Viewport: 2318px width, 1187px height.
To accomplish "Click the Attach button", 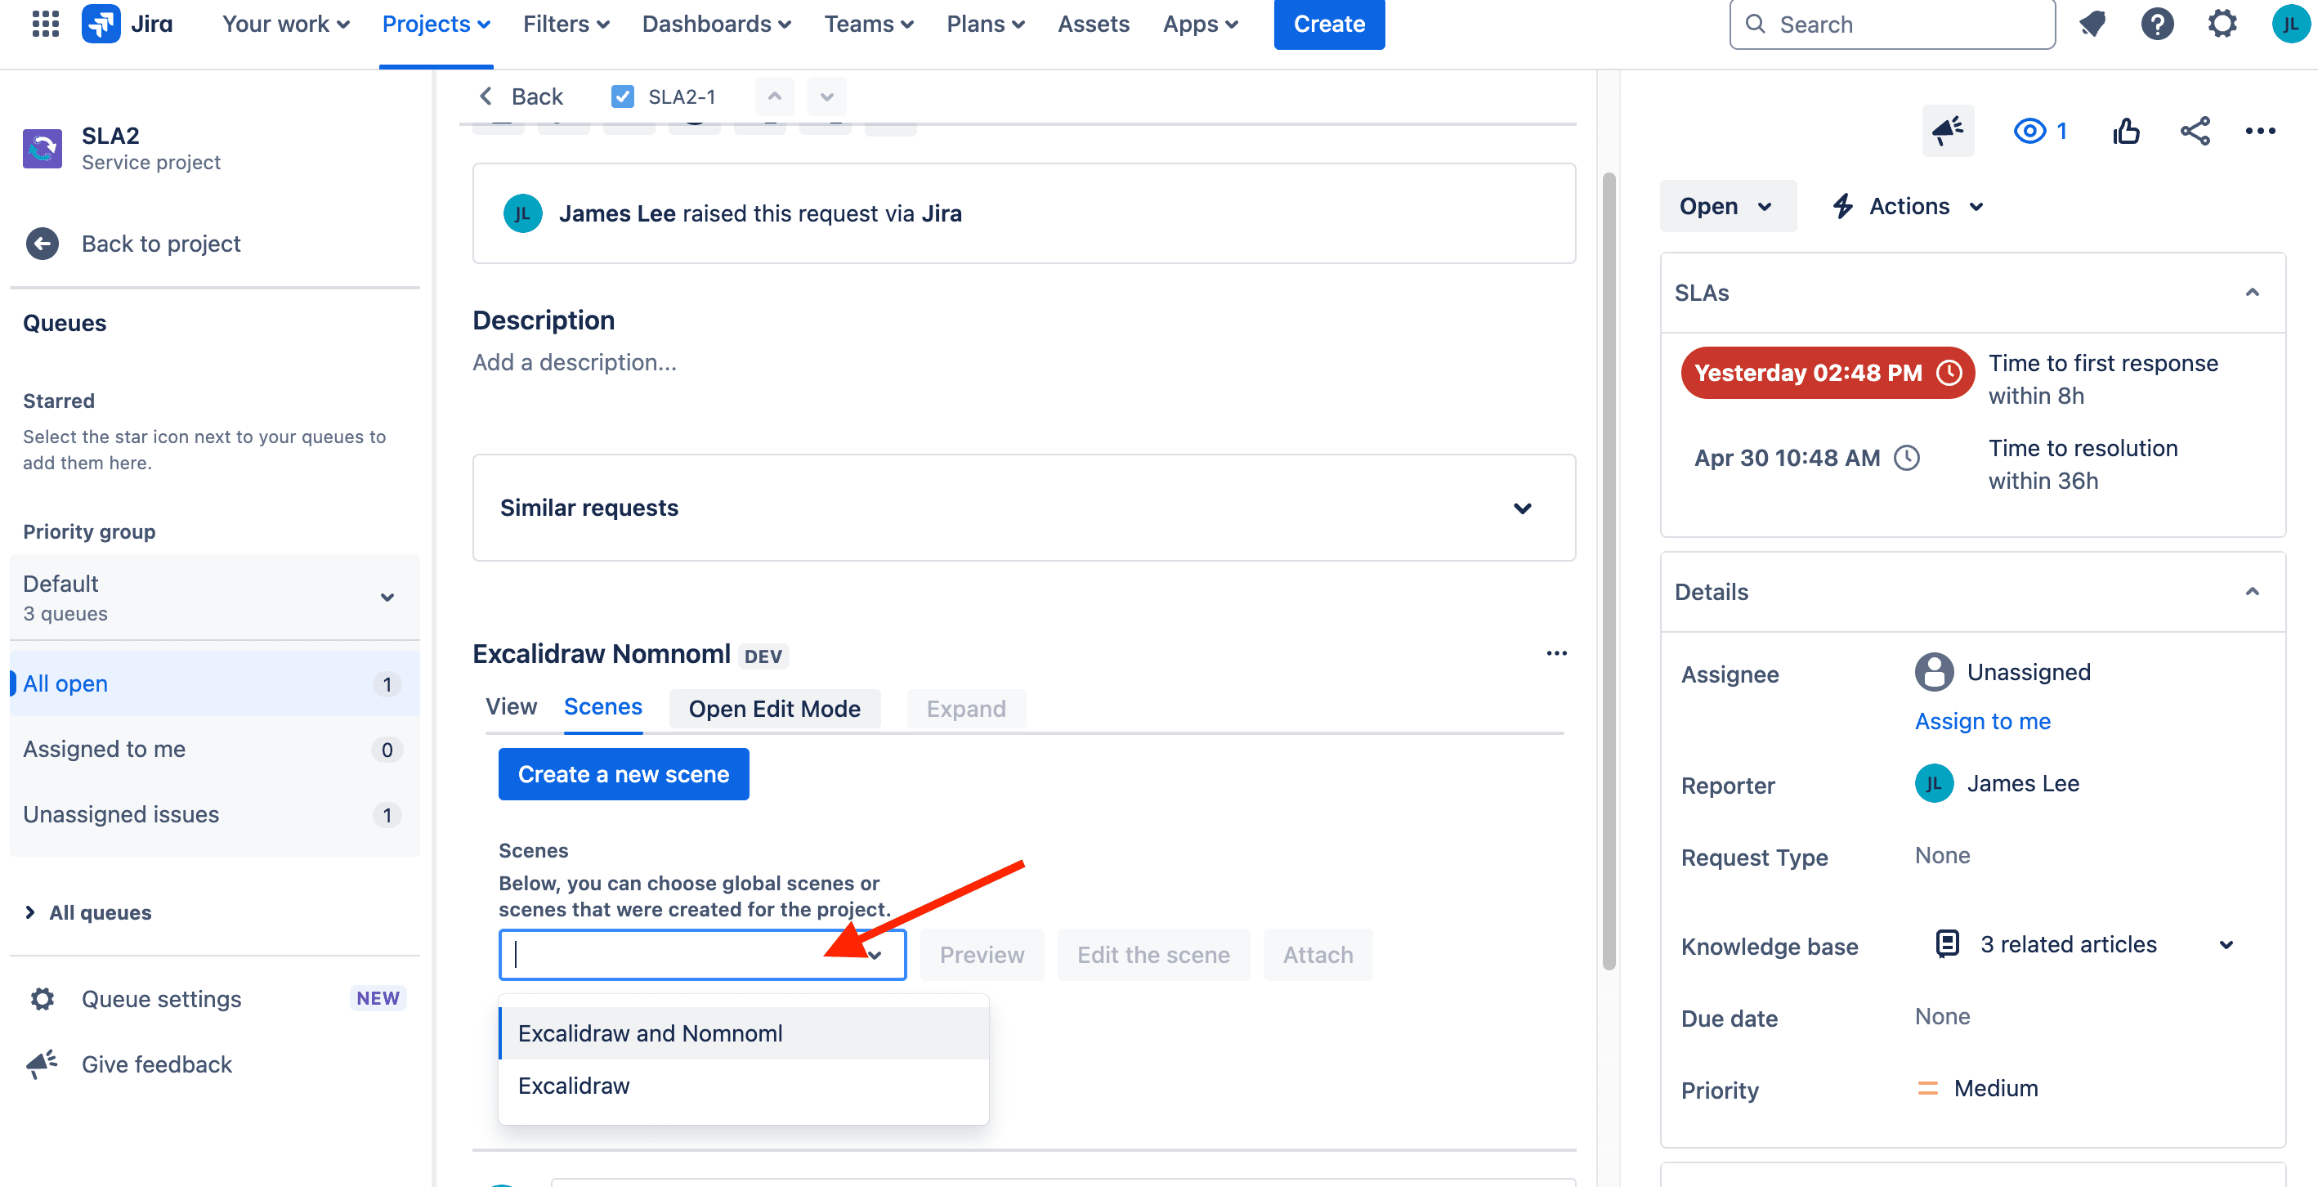I will (1318, 955).
